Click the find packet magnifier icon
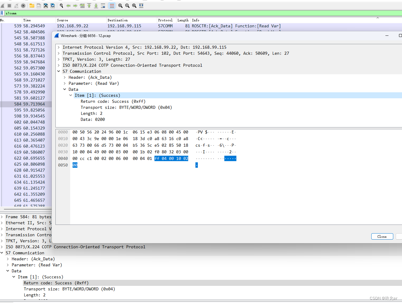402x303 pixels. point(61,5)
